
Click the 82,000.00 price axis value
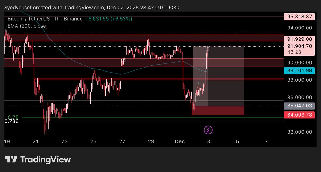click(x=300, y=132)
